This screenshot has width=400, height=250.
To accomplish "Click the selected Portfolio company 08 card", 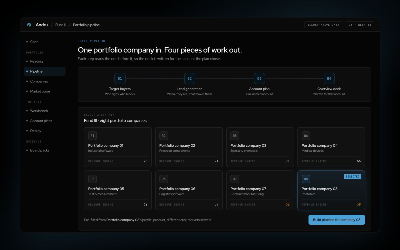I will (x=331, y=190).
